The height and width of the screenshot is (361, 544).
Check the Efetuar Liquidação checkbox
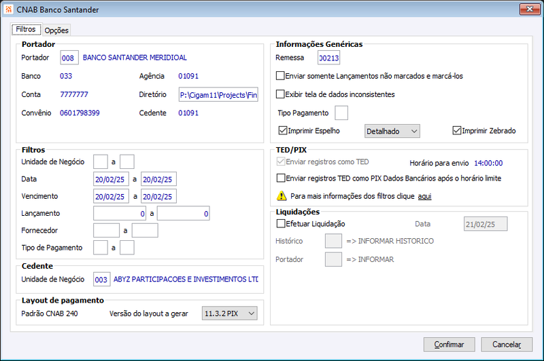point(281,224)
